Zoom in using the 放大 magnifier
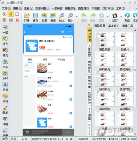The height and width of the screenshot is (142, 138). (x=62, y=17)
